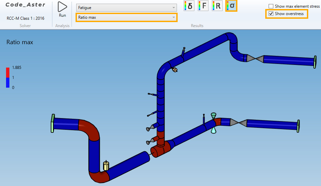Viewport: 321px width, 186px height.
Task: Click the Code_Aster solver logo
Action: point(25,5)
